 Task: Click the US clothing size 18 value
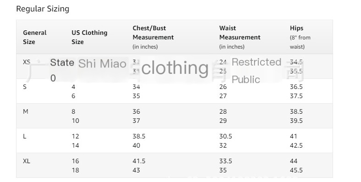pyautogui.click(x=75, y=170)
